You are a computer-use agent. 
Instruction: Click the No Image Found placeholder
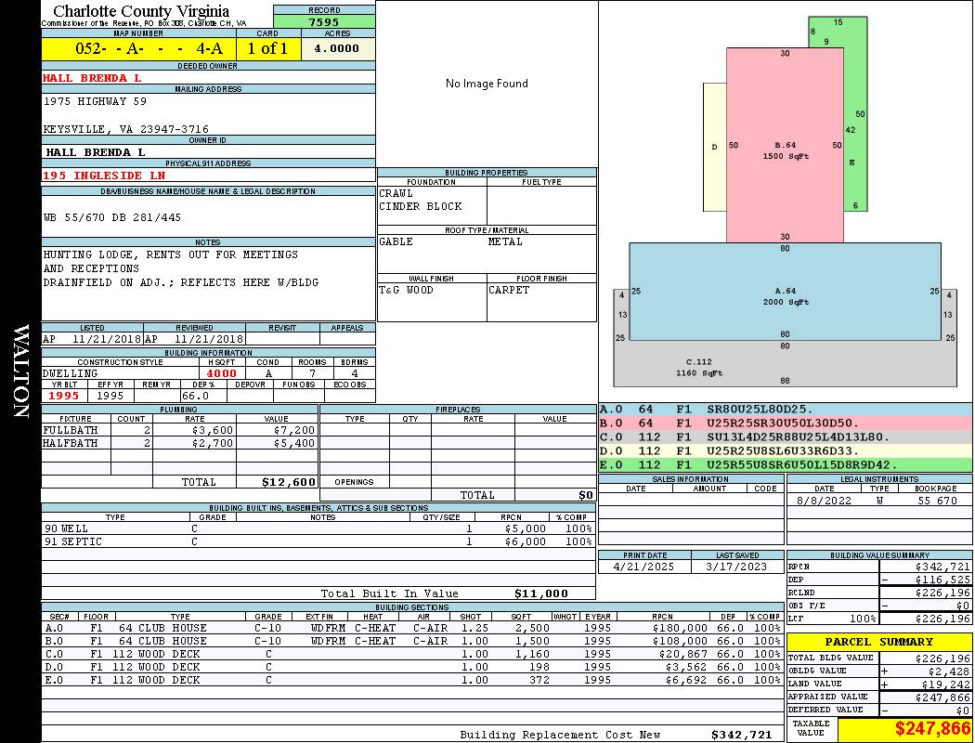pos(487,84)
